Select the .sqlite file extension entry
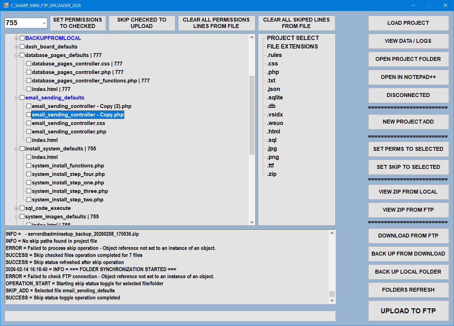Viewport: 454px width, 326px height. coord(275,98)
